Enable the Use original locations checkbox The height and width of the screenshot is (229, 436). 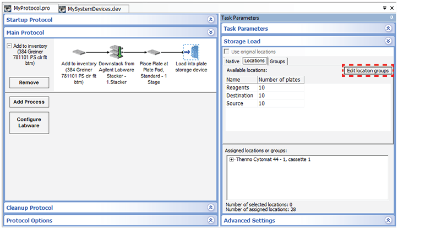click(x=228, y=52)
